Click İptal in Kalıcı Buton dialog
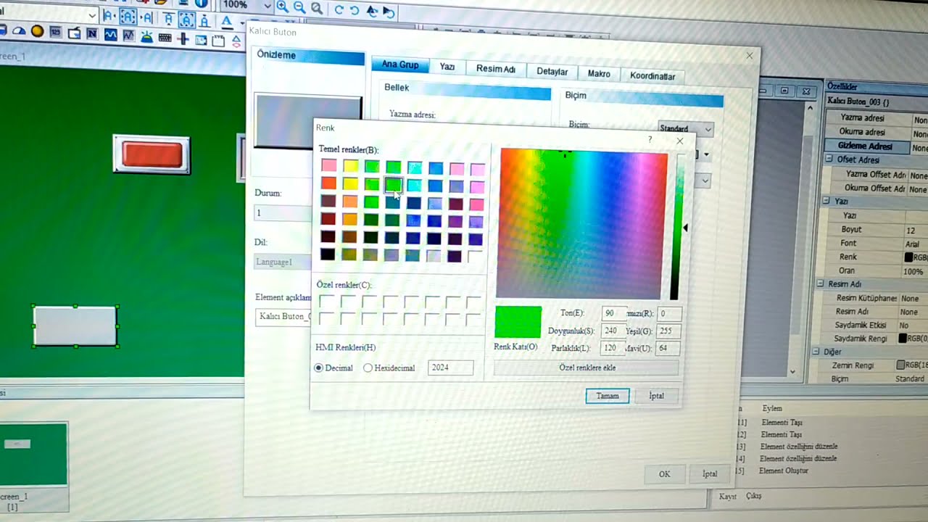The image size is (928, 522). pos(710,474)
